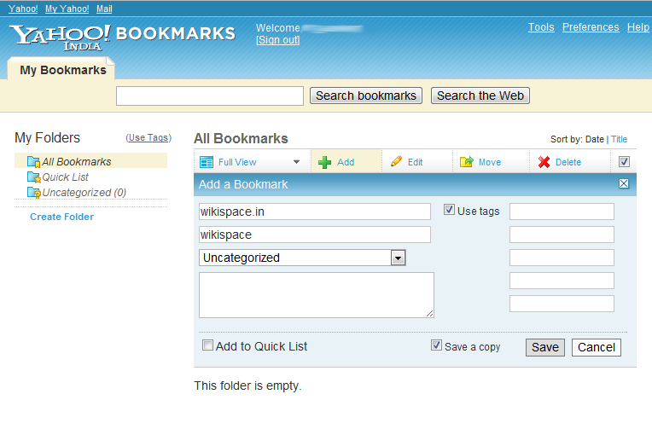Select Full View in the toolbar

237,162
